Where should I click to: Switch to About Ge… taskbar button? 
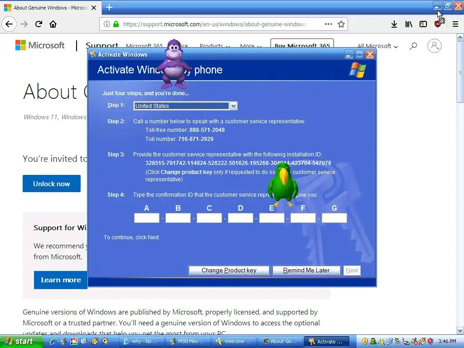(280, 342)
